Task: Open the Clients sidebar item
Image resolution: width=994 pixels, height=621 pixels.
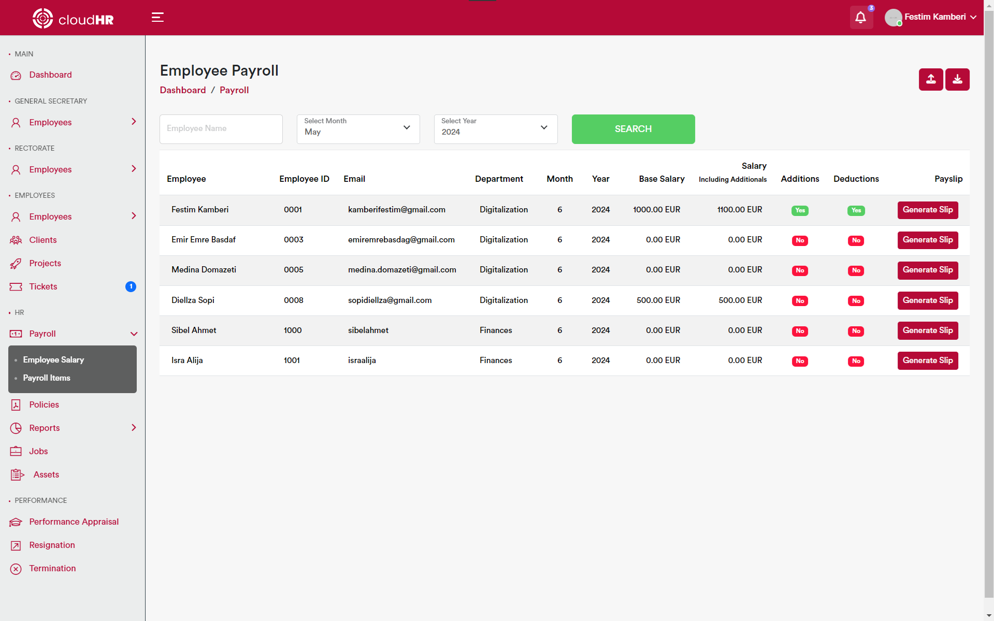Action: point(43,240)
